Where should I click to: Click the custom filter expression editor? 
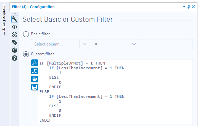click(x=115, y=92)
